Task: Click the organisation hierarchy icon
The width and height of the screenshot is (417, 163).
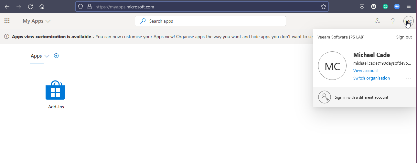Action: [377, 21]
